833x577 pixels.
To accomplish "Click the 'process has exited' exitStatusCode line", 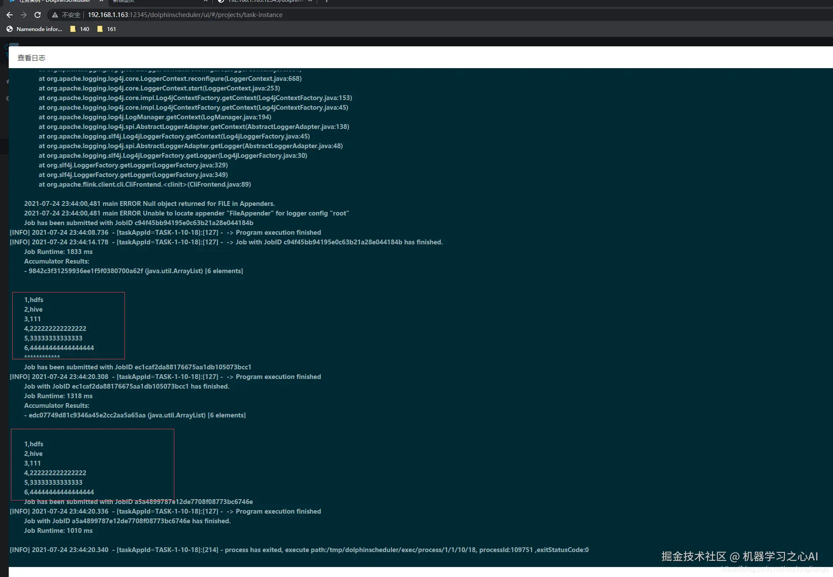I will point(299,550).
